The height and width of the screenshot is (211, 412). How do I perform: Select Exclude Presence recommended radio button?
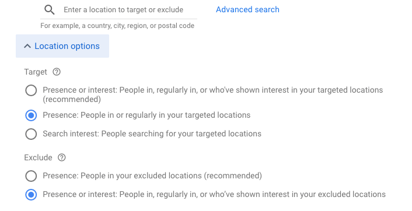click(x=31, y=176)
